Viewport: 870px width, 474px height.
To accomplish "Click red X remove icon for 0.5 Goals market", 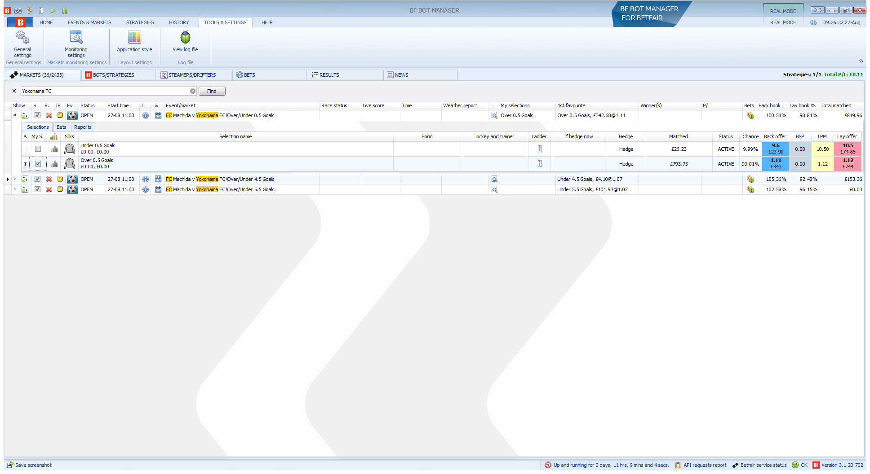I will [x=49, y=115].
